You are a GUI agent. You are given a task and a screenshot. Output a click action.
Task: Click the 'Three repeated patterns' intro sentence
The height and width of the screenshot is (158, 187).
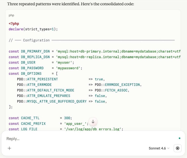coord(71,4)
